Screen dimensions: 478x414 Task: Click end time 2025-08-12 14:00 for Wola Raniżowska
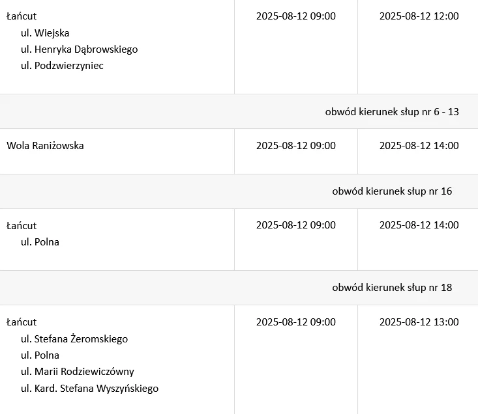(x=419, y=146)
